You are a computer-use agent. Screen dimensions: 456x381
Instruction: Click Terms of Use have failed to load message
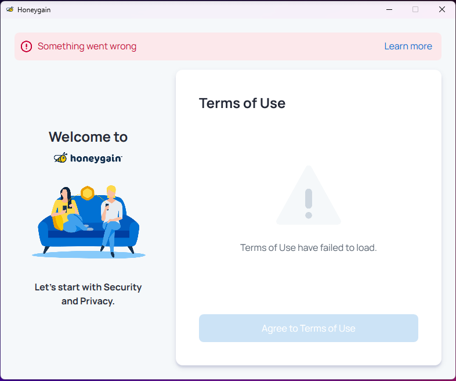pyautogui.click(x=308, y=247)
